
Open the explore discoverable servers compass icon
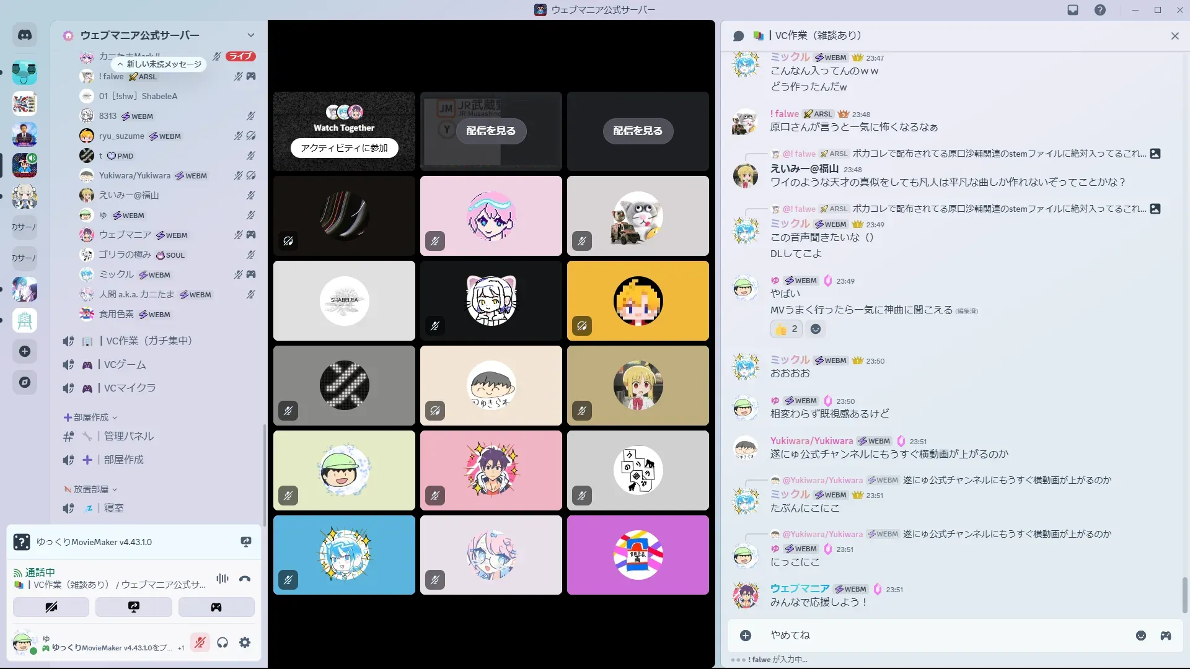(25, 382)
